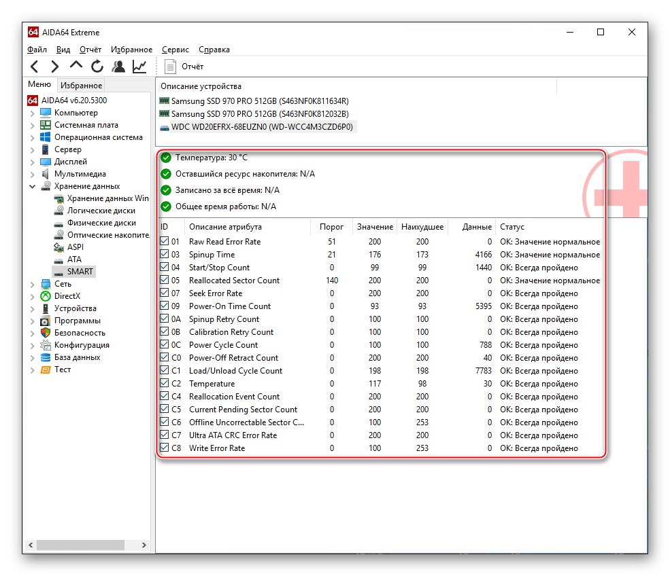
Task: Click the back navigation arrow
Action: pyautogui.click(x=33, y=66)
